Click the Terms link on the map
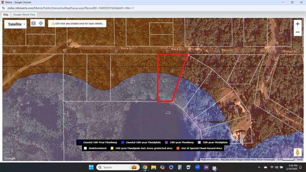The height and width of the screenshot is (172, 306). (x=299, y=160)
